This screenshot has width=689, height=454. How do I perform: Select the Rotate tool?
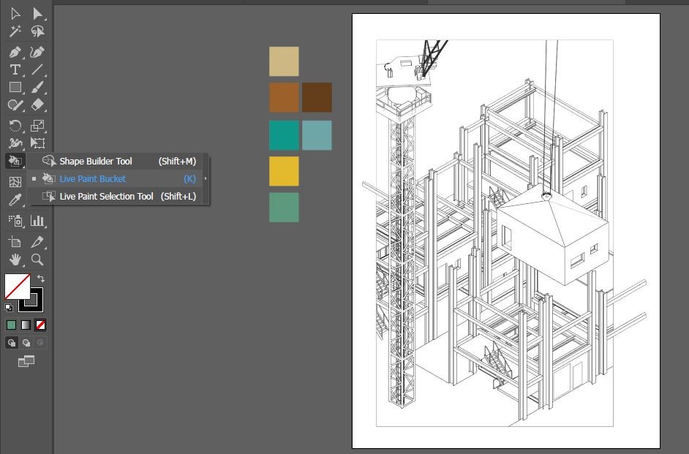[15, 126]
